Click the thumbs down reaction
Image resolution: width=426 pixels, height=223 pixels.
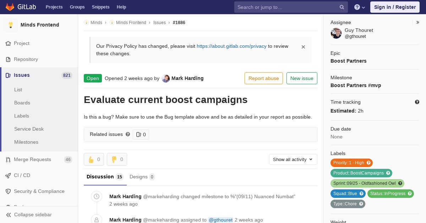point(117,159)
